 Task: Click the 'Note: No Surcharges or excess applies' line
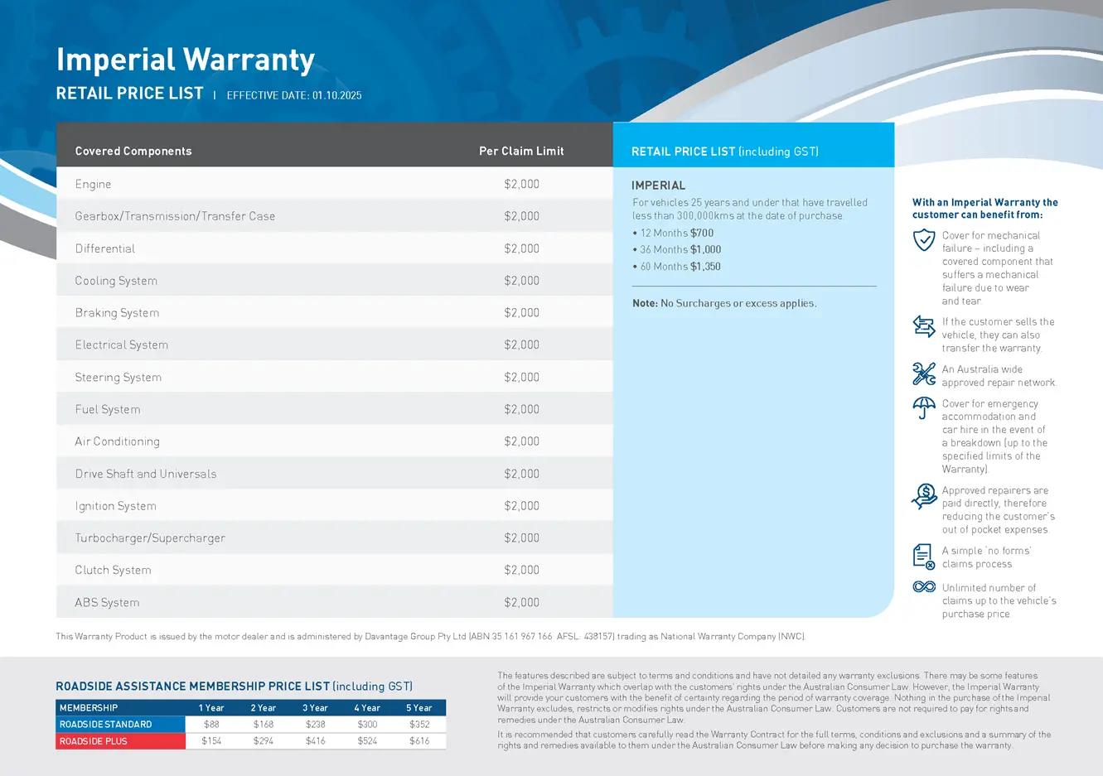[x=724, y=303]
